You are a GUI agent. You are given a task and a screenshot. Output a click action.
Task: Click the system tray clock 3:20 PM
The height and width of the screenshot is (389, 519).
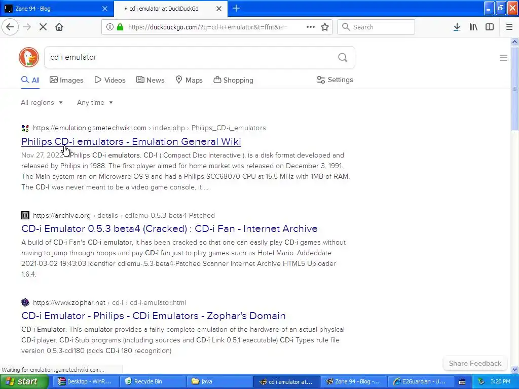point(500,381)
